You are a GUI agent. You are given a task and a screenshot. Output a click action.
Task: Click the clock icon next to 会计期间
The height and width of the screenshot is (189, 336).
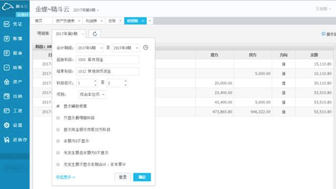[x=146, y=47]
